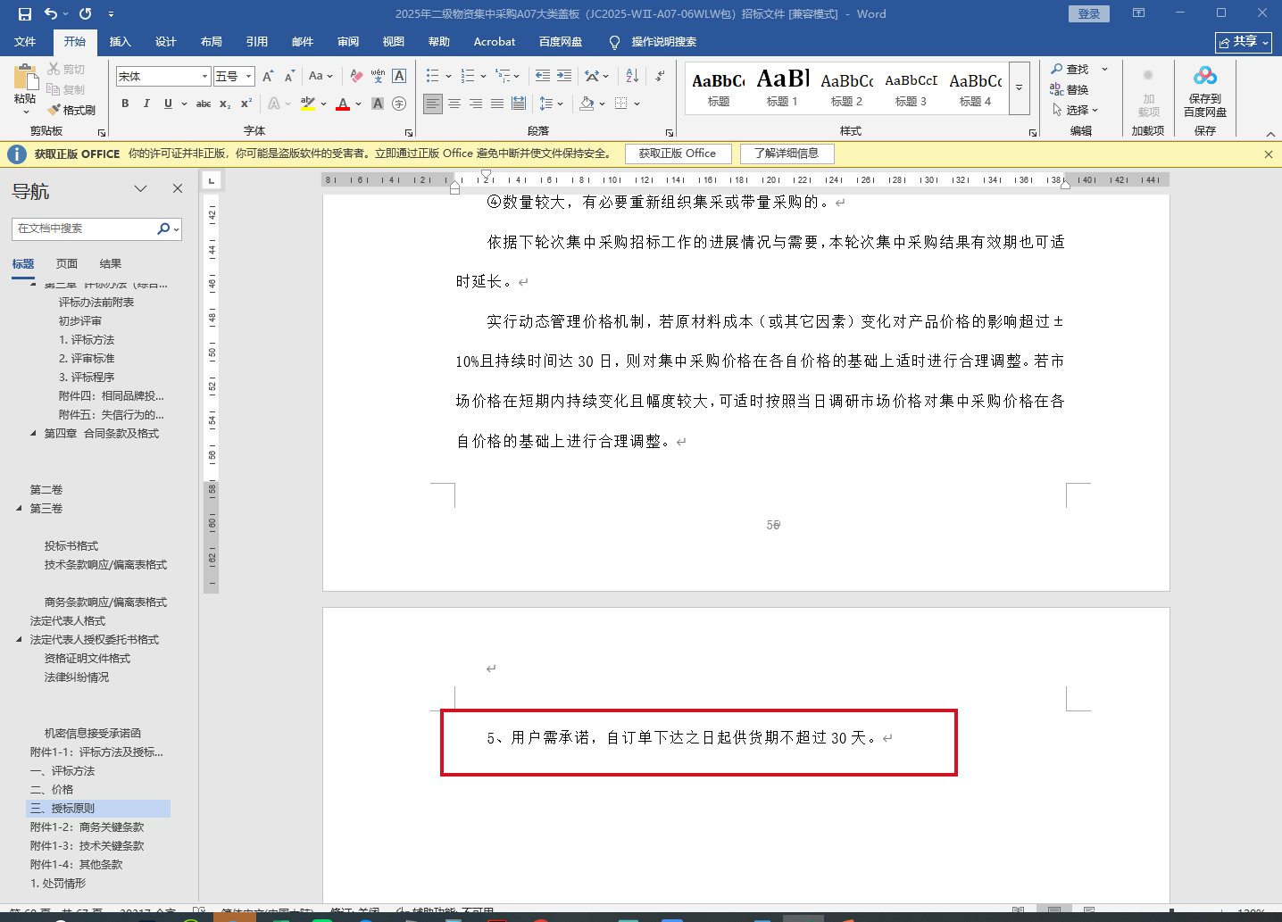Switch to 页面 tab in navigation pane

(x=67, y=264)
